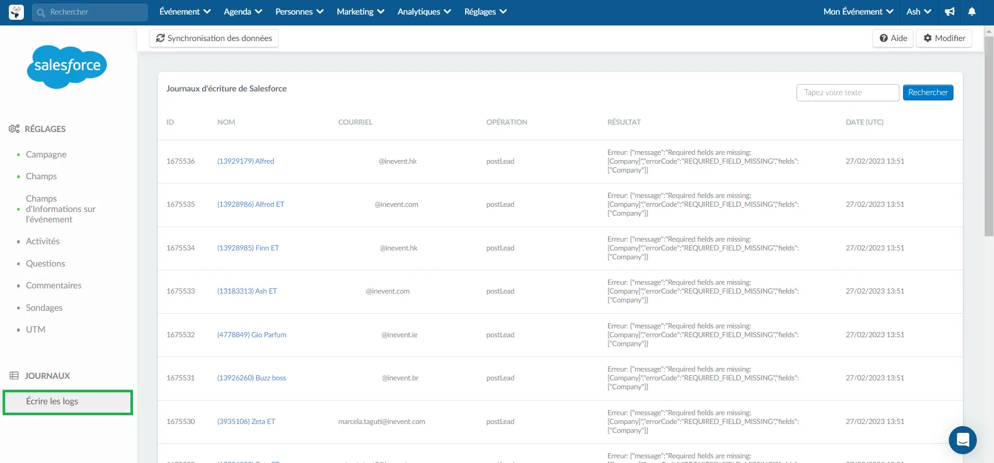Open the Mon Événement dropdown
The height and width of the screenshot is (463, 994).
coord(858,11)
